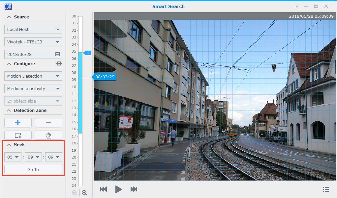Click the timeline zoom in magnifier

coord(84,192)
